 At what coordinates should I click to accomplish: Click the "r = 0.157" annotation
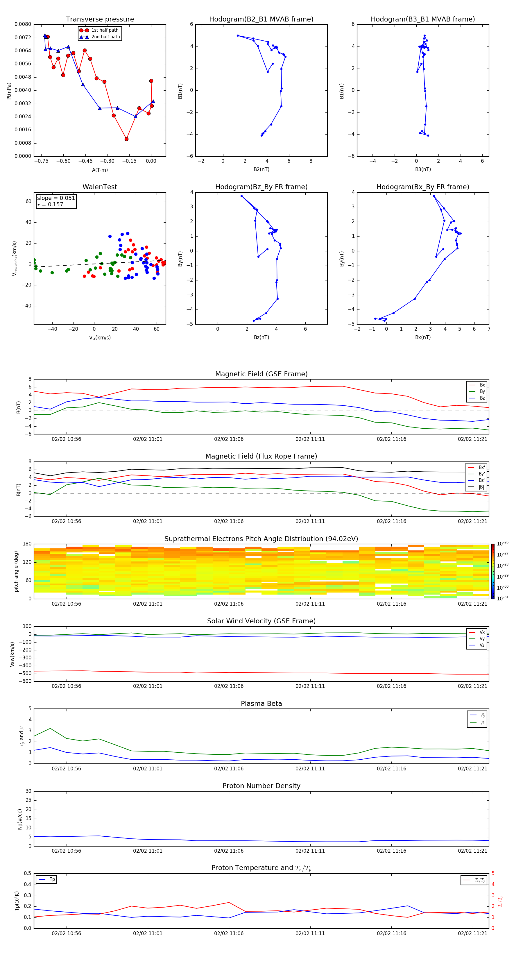pyautogui.click(x=50, y=204)
